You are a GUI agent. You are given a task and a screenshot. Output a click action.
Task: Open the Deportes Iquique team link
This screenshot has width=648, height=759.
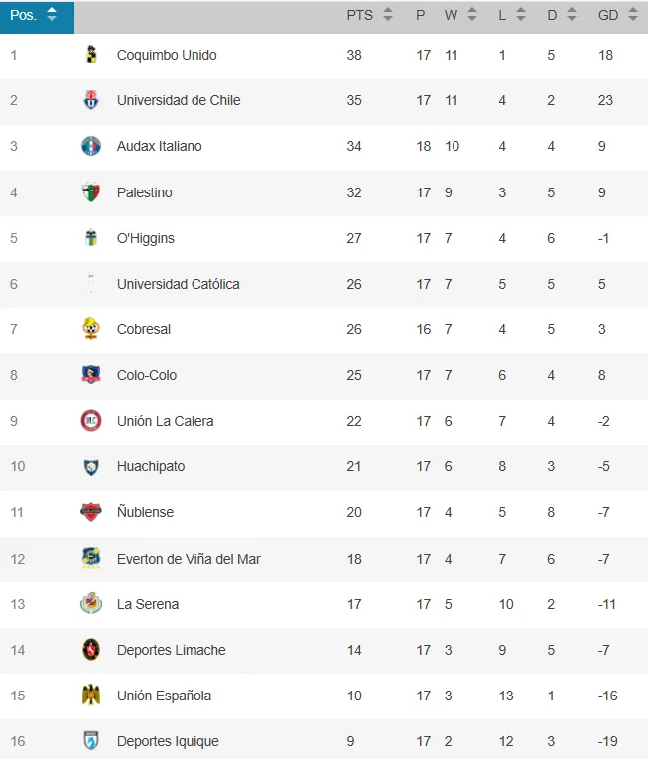click(168, 741)
